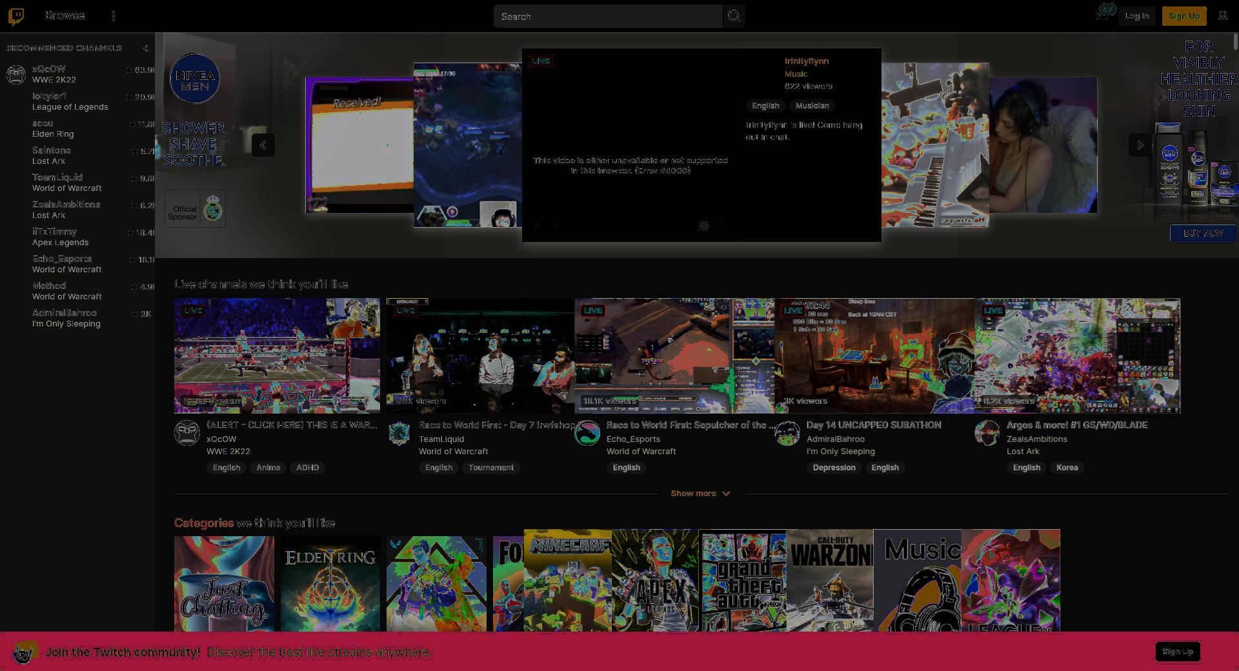Open loltyler1 in sidebar

click(77, 101)
